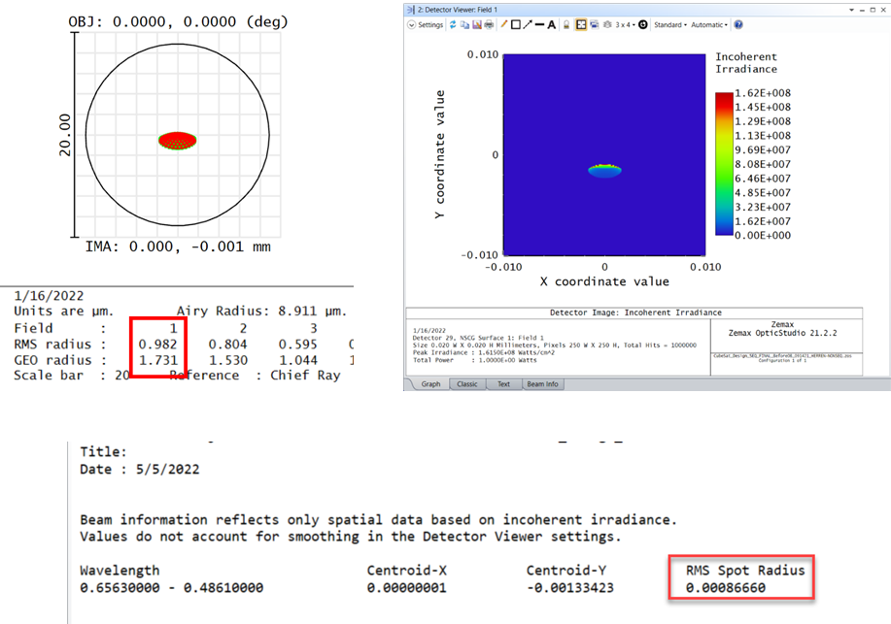Switch to the Classic tab
891x624 pixels.
(x=467, y=384)
